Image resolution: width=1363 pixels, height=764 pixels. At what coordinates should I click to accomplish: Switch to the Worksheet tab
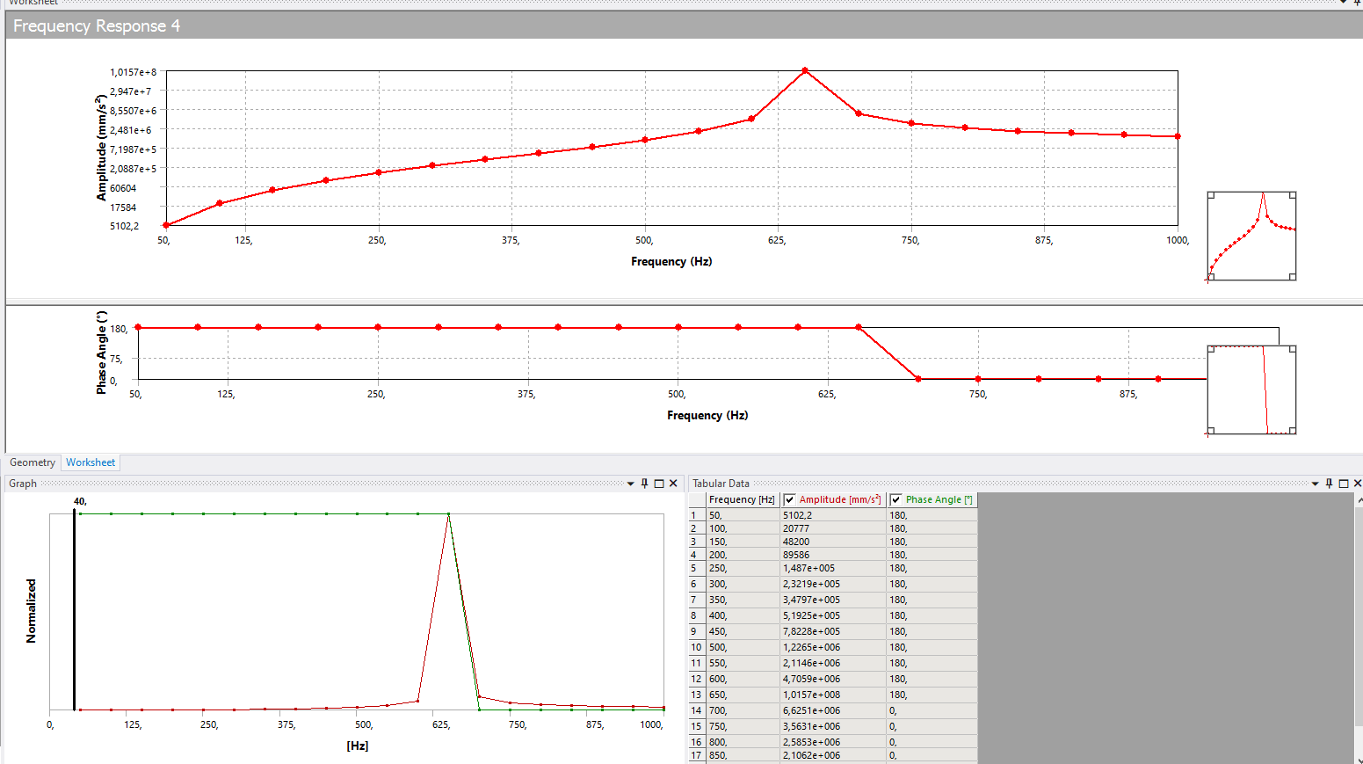[x=91, y=462]
